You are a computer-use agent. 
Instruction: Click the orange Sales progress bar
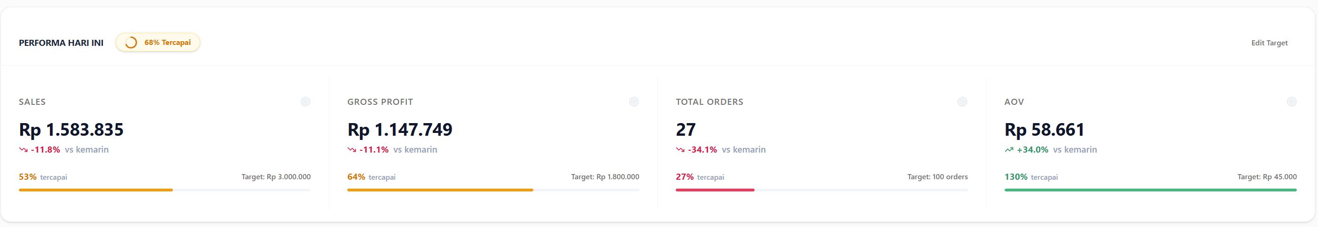coord(96,190)
